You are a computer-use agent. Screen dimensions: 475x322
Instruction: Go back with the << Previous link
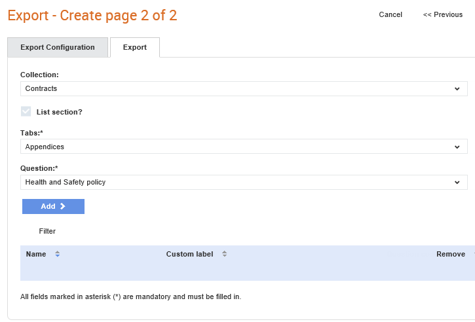click(x=443, y=14)
